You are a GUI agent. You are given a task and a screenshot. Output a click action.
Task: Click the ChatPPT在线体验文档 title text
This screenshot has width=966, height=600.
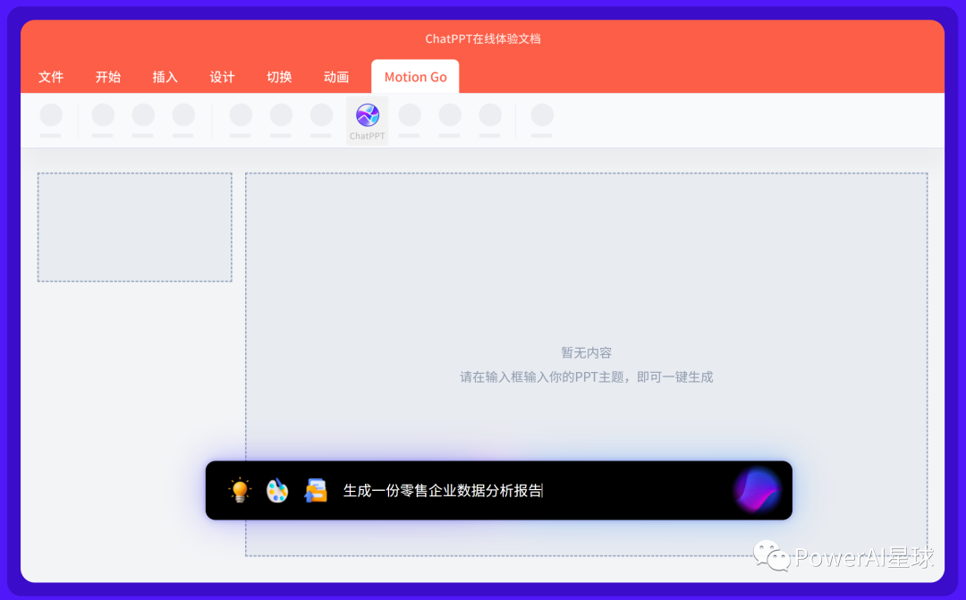(482, 38)
